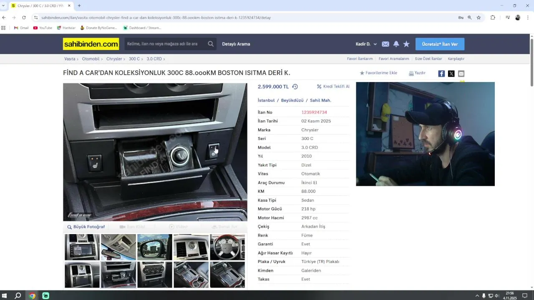
Task: Open Chrome extensions puzzle icon
Action: [x=493, y=17]
